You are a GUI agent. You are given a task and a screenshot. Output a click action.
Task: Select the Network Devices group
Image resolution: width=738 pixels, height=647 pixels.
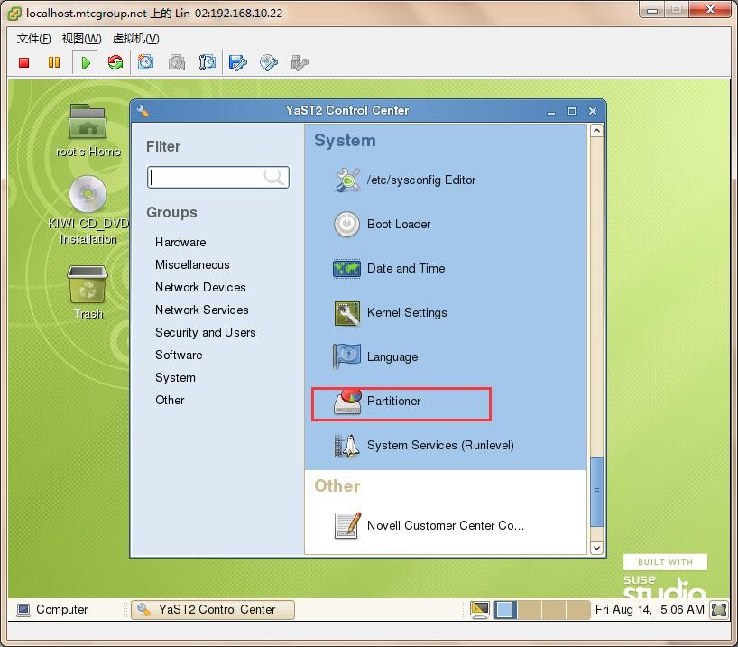click(200, 288)
